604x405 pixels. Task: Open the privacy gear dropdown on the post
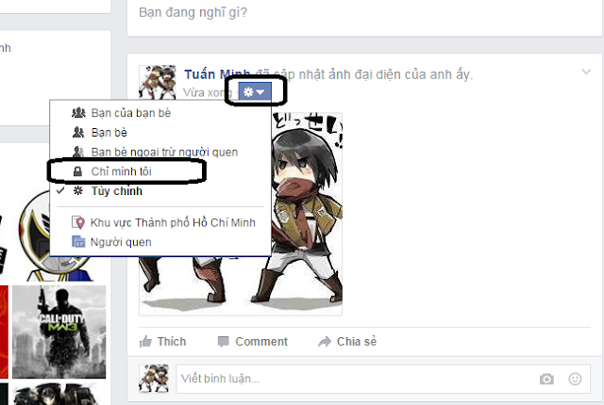pos(255,92)
